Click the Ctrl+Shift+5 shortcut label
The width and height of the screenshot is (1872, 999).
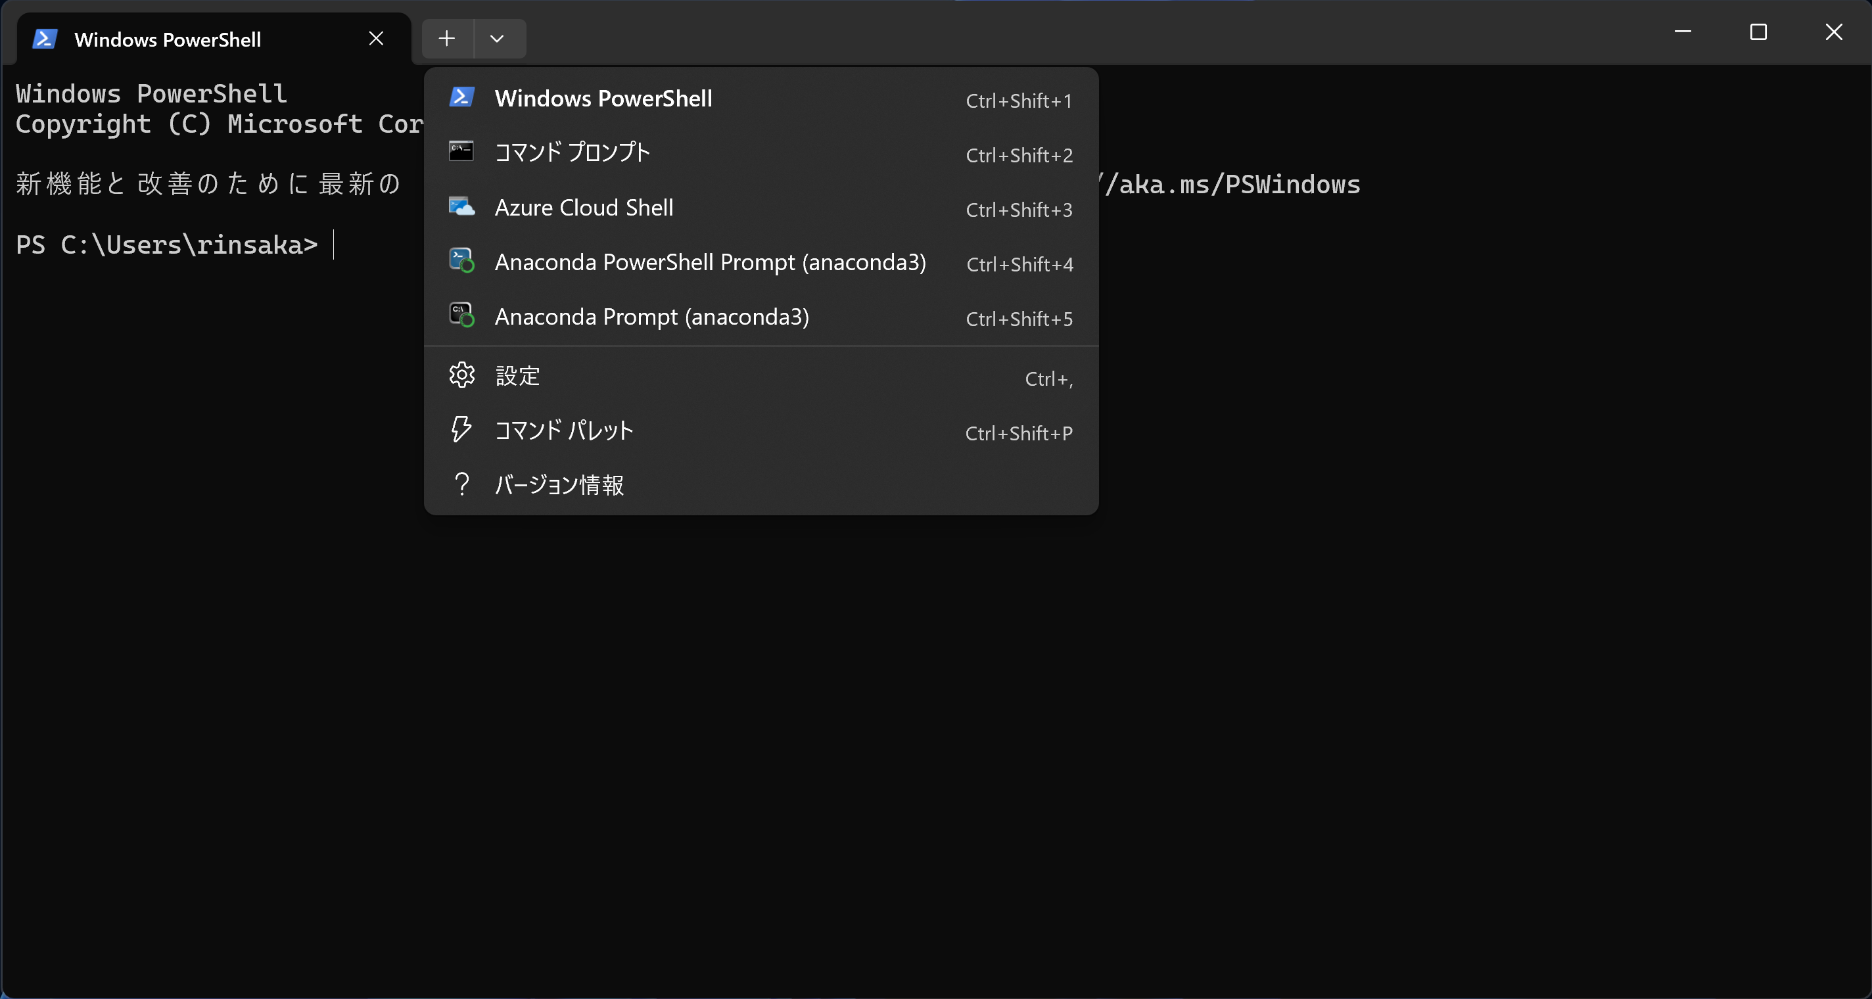[1019, 319]
